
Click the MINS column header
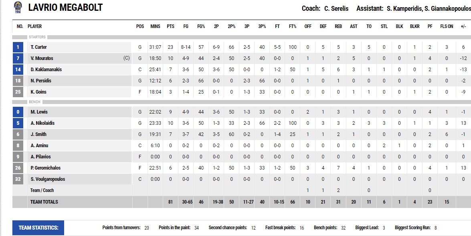click(155, 26)
